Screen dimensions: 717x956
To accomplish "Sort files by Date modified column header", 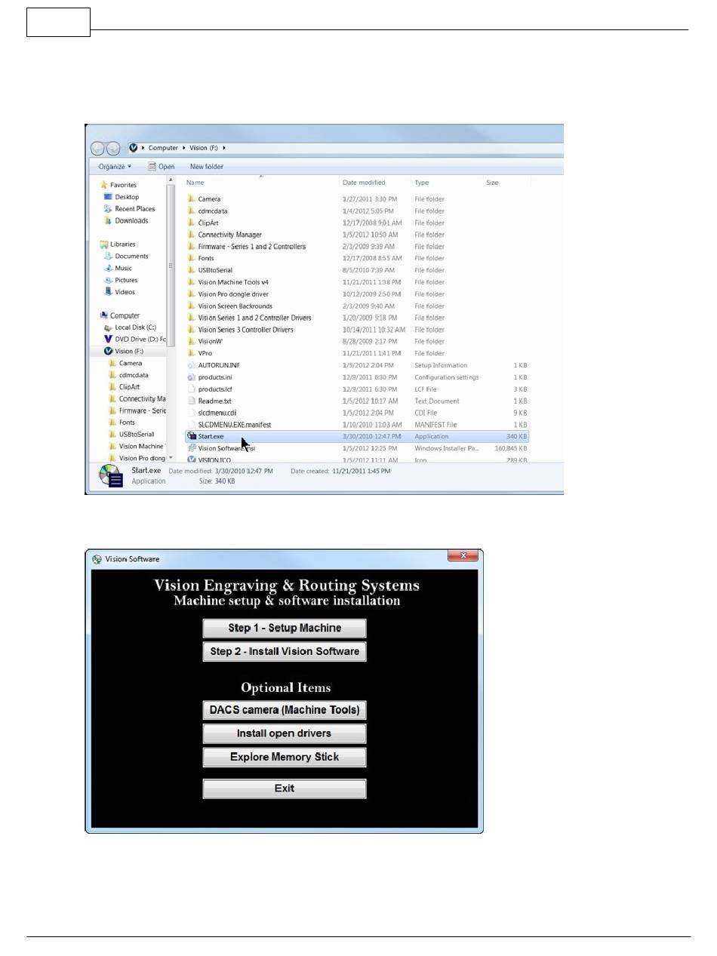I will [x=364, y=183].
